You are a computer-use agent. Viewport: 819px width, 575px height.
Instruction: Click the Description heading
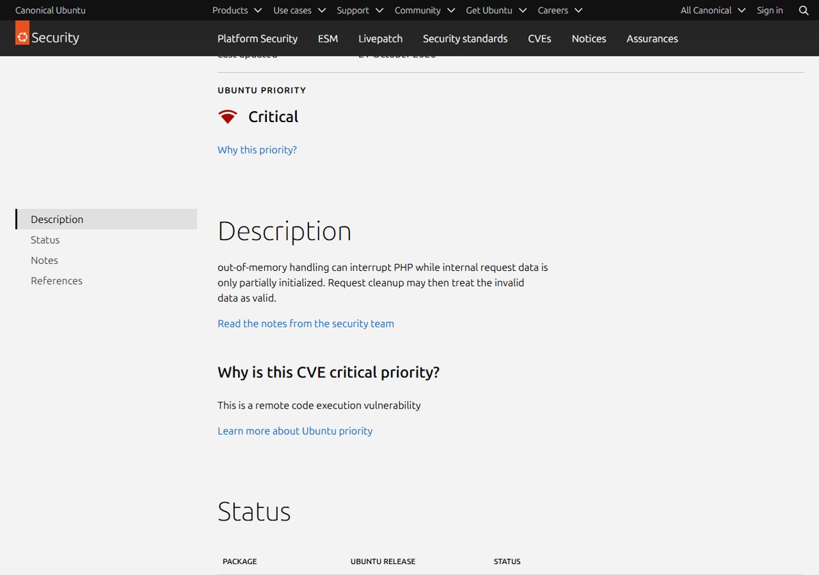285,232
